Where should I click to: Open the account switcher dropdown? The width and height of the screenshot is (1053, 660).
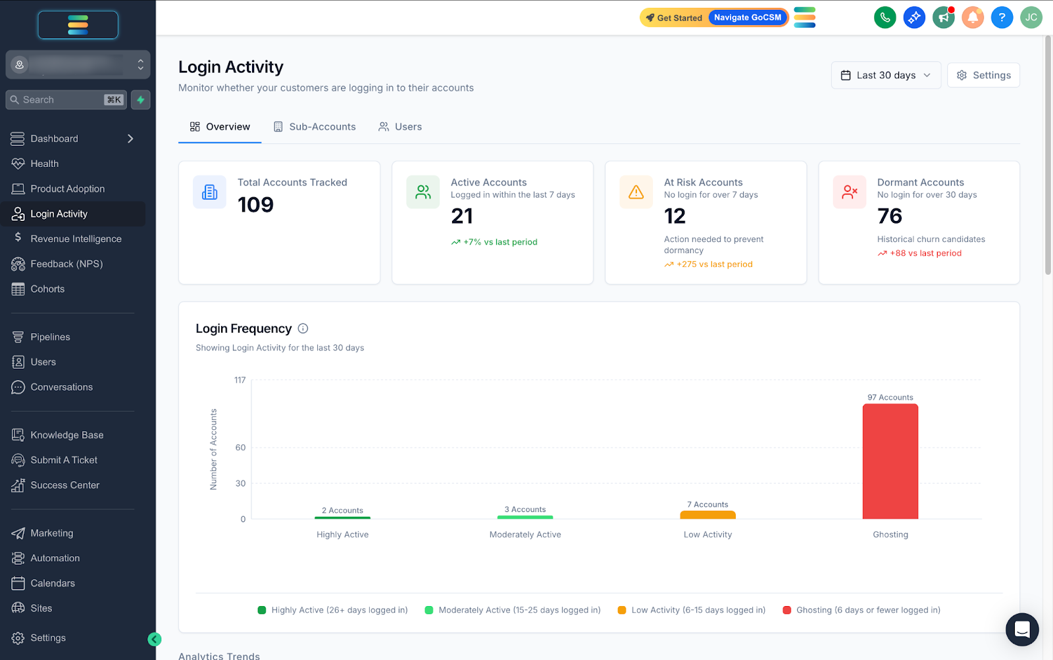(x=78, y=64)
